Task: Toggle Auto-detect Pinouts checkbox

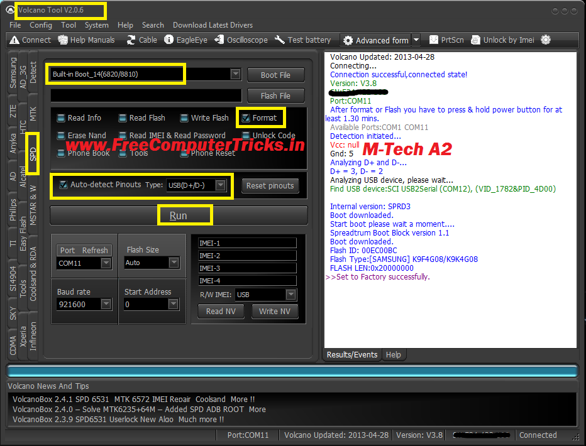Action: coord(63,185)
